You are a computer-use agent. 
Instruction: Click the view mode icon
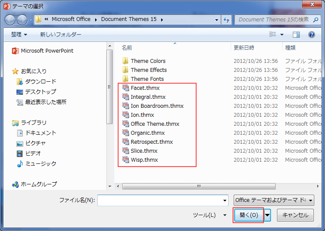(273, 34)
